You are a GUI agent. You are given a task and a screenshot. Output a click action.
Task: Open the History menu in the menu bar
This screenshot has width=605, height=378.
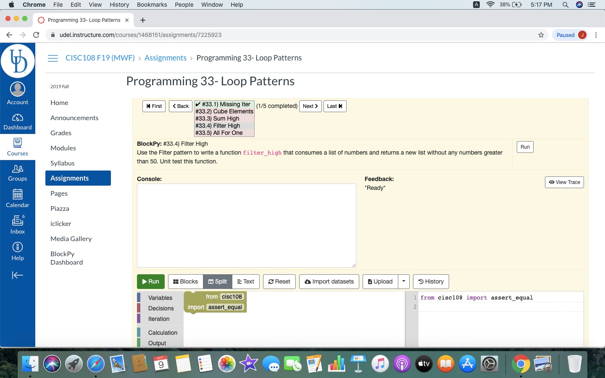[119, 5]
